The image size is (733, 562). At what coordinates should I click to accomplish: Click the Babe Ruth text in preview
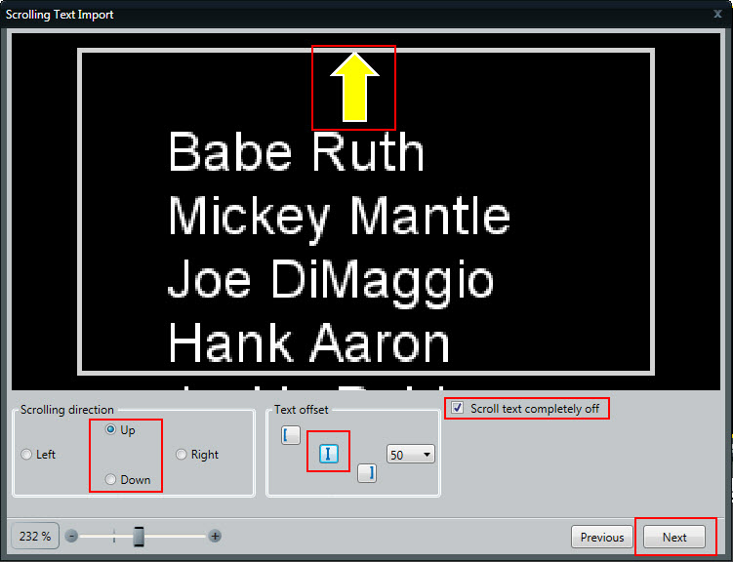[296, 154]
